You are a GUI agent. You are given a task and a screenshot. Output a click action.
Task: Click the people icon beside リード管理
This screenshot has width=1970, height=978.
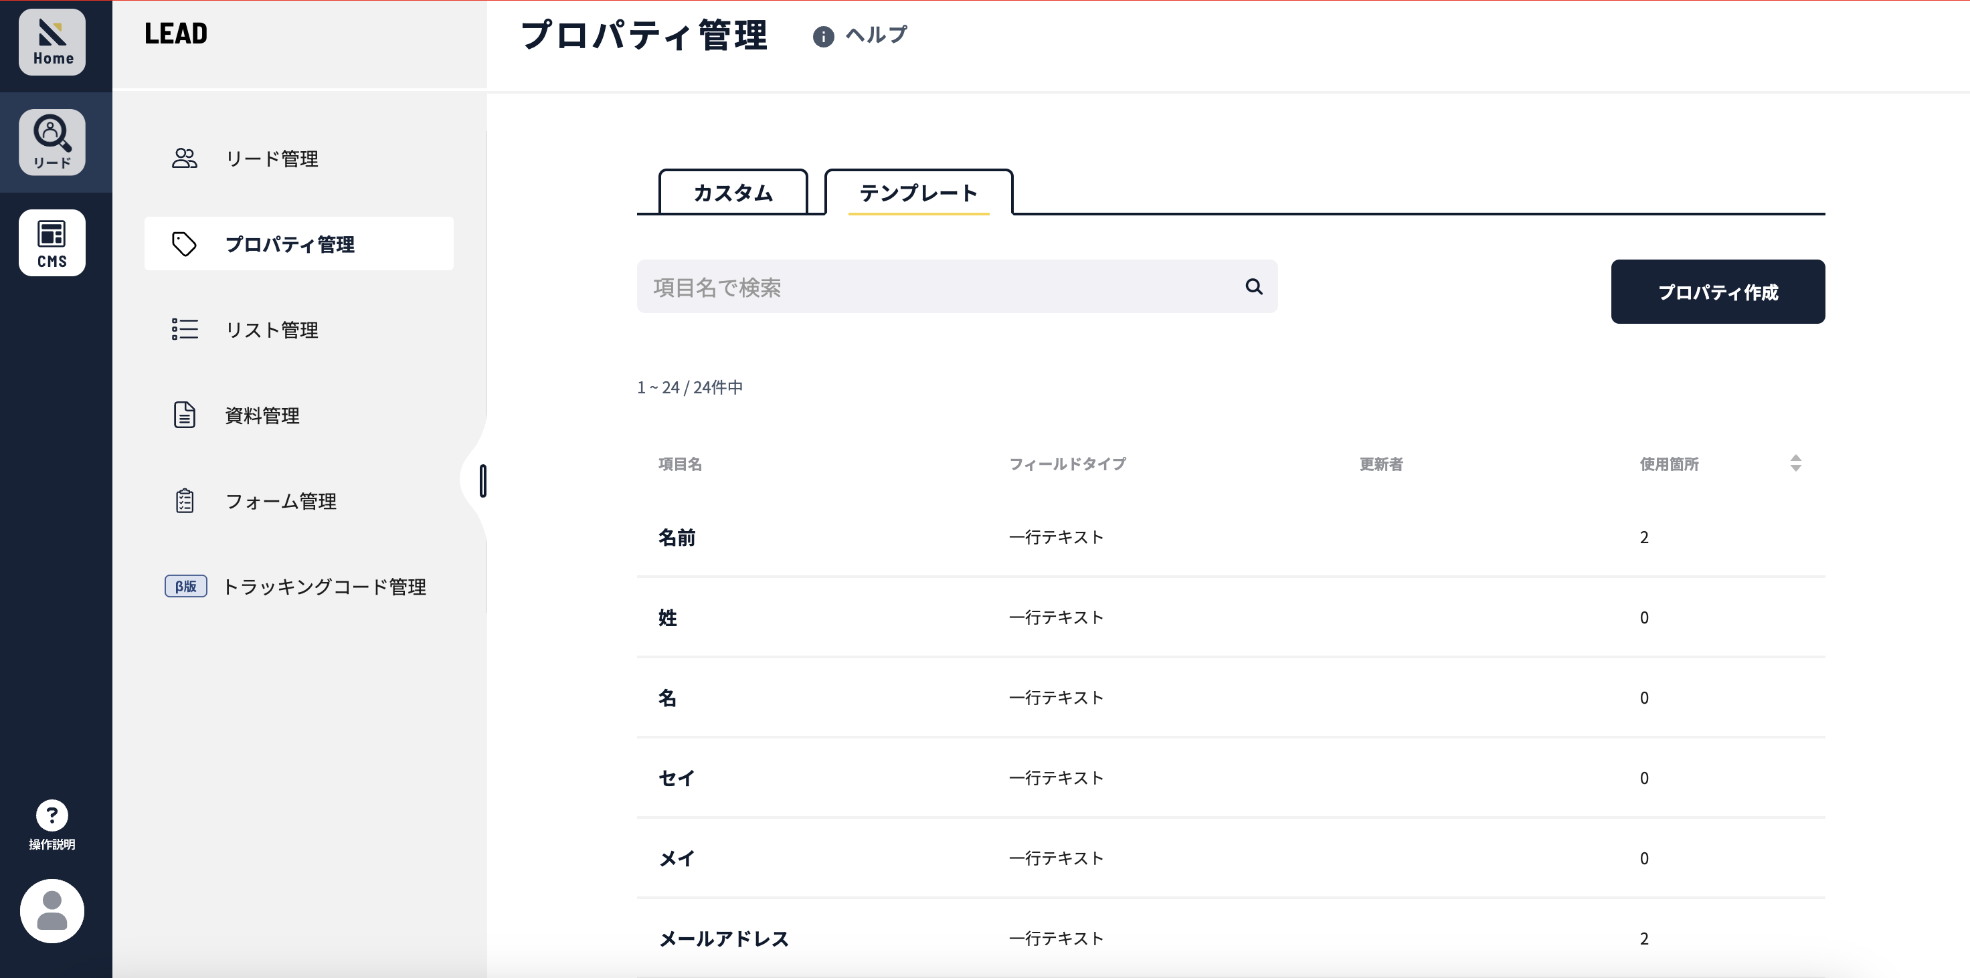tap(184, 159)
